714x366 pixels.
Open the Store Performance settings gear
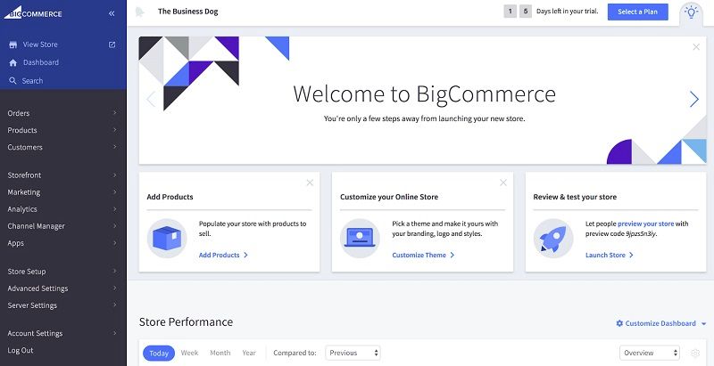point(695,353)
